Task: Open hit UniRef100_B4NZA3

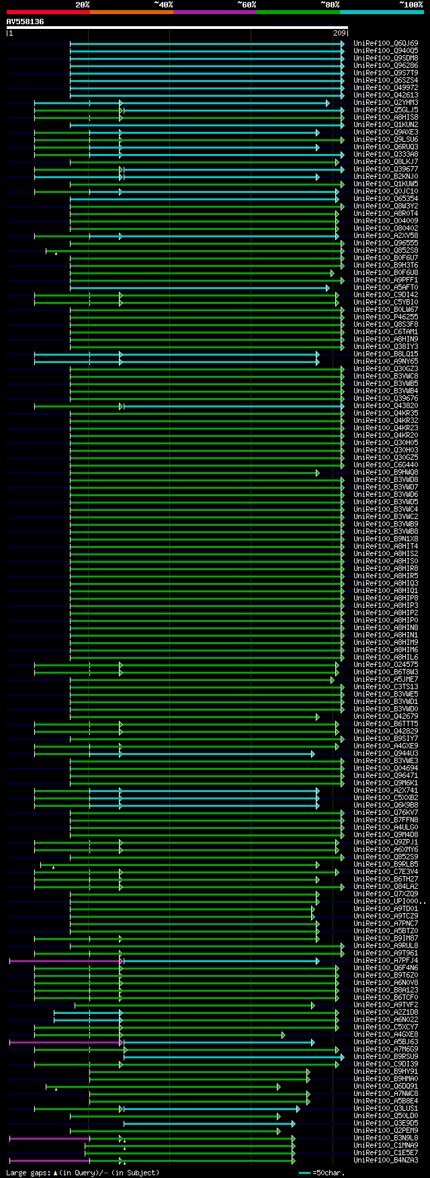Action: tap(386, 1160)
